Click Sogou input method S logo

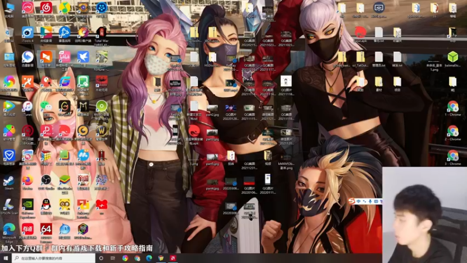[352, 201]
